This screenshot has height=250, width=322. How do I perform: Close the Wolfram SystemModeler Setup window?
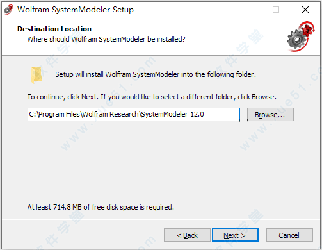[x=305, y=10]
